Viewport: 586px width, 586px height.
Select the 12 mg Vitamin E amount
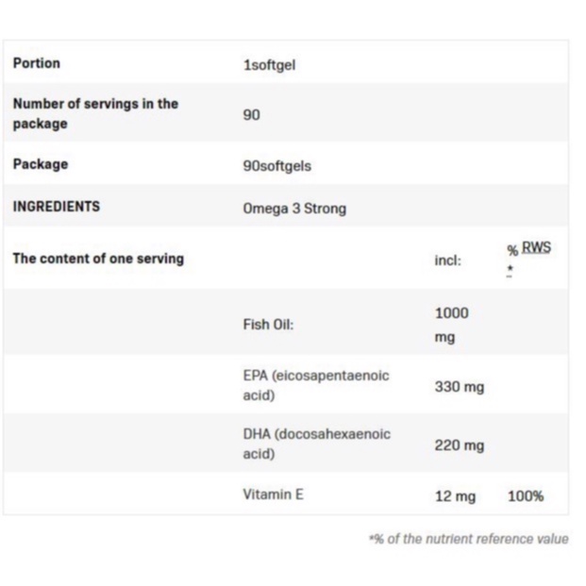[x=455, y=495]
